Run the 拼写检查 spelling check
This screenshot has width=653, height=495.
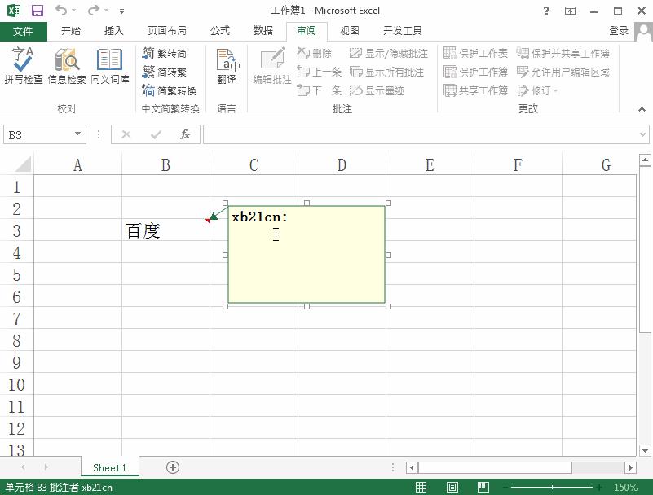coord(24,65)
